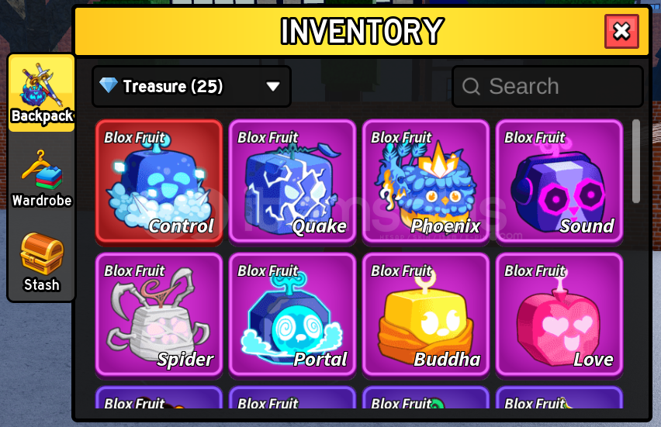This screenshot has width=661, height=427.
Task: Select the partially visible first bottom-row fruit
Action: point(159,397)
